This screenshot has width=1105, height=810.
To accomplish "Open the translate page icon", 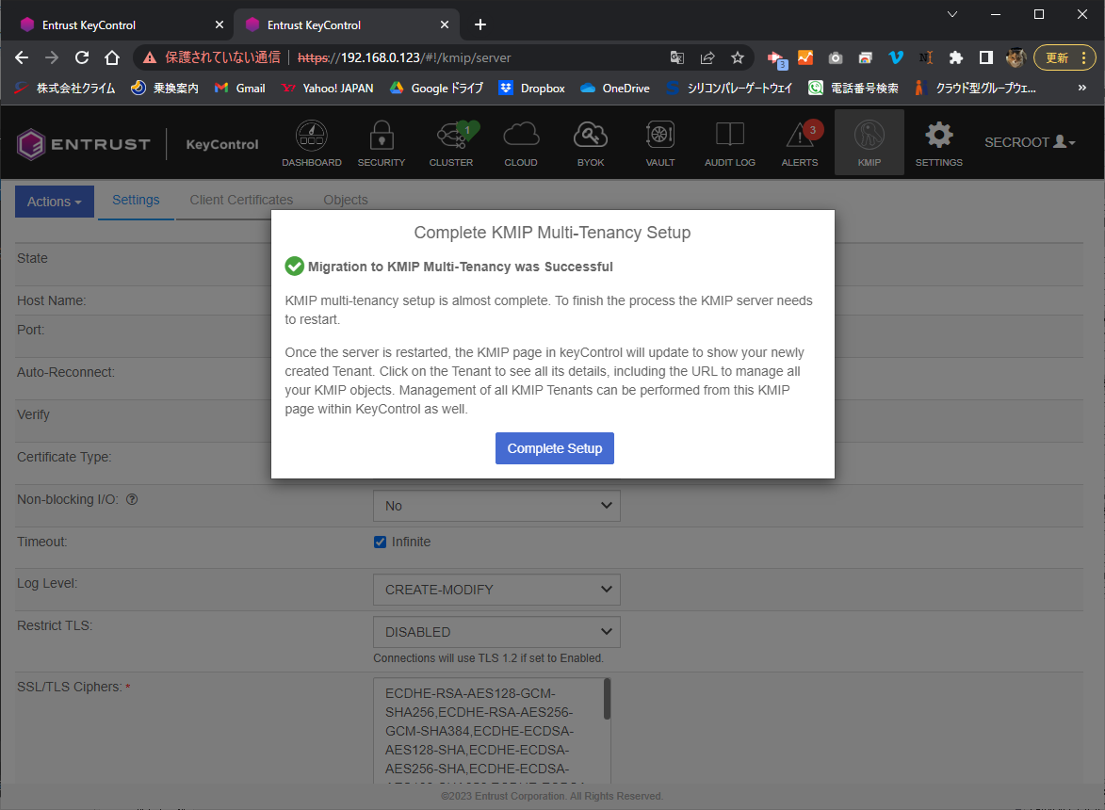I will coord(677,57).
